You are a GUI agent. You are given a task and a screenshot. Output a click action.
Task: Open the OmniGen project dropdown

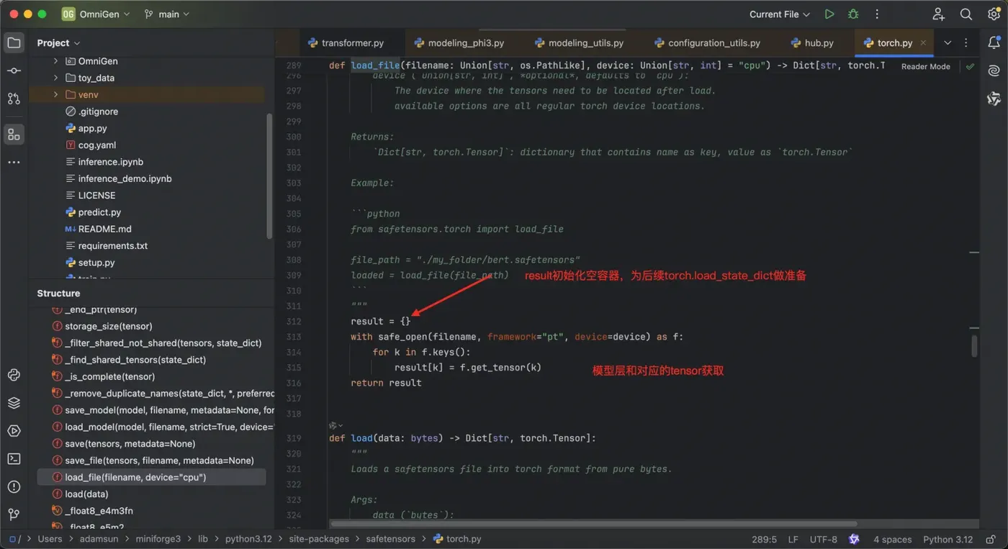(x=96, y=14)
